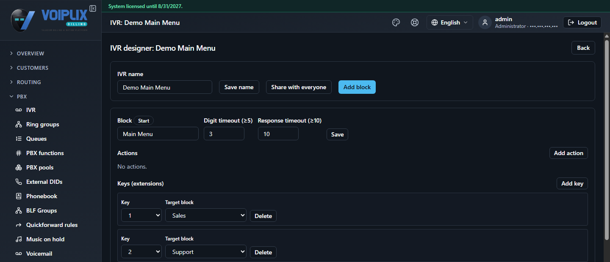Click Save name button
Viewport: 610px width, 262px height.
239,87
